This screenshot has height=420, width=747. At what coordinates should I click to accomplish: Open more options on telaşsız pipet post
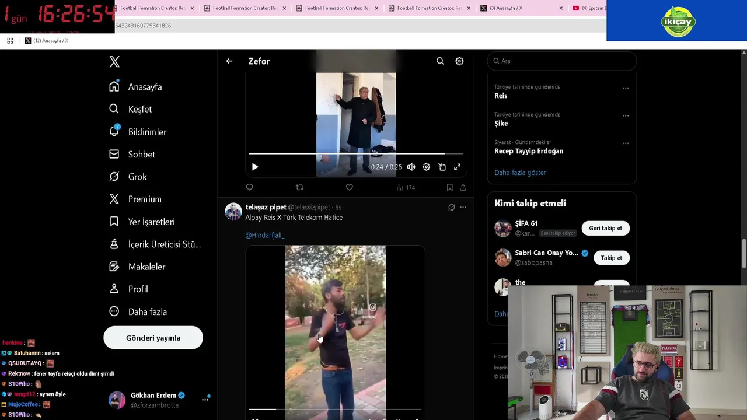coord(463,207)
